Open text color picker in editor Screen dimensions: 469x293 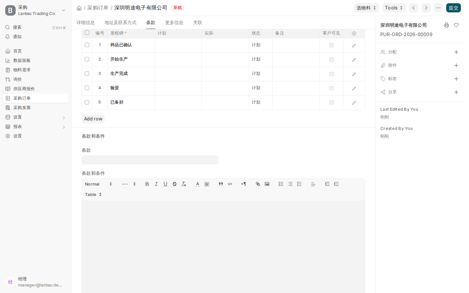pyautogui.click(x=197, y=184)
